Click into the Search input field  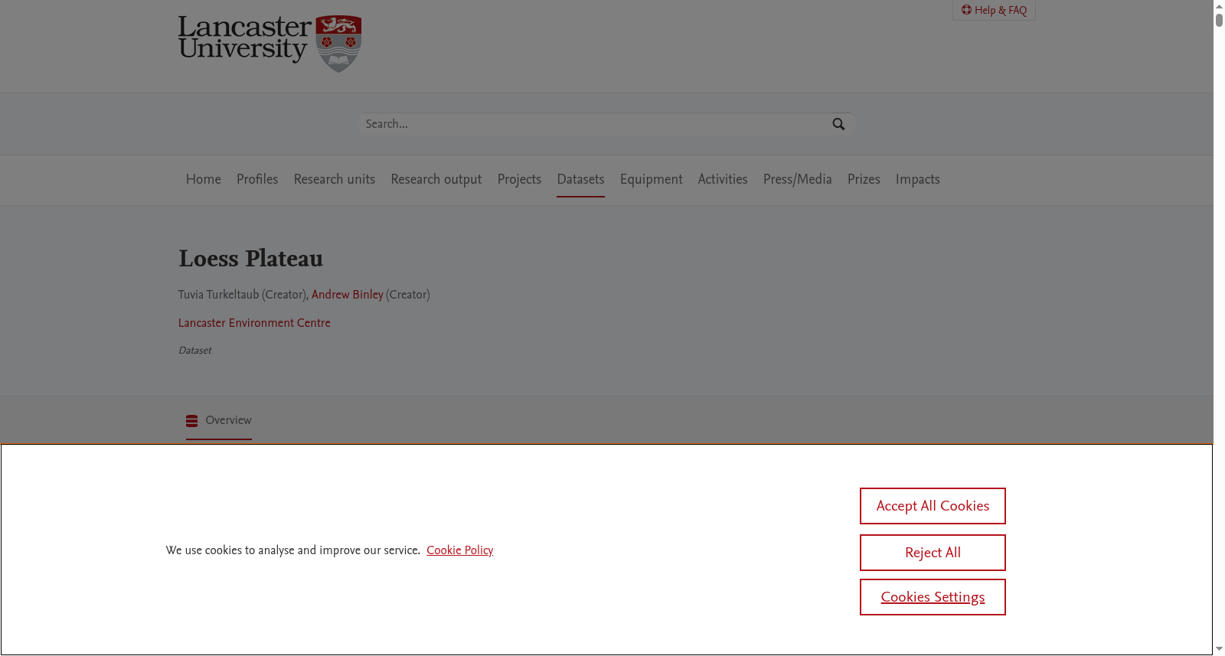(x=593, y=124)
